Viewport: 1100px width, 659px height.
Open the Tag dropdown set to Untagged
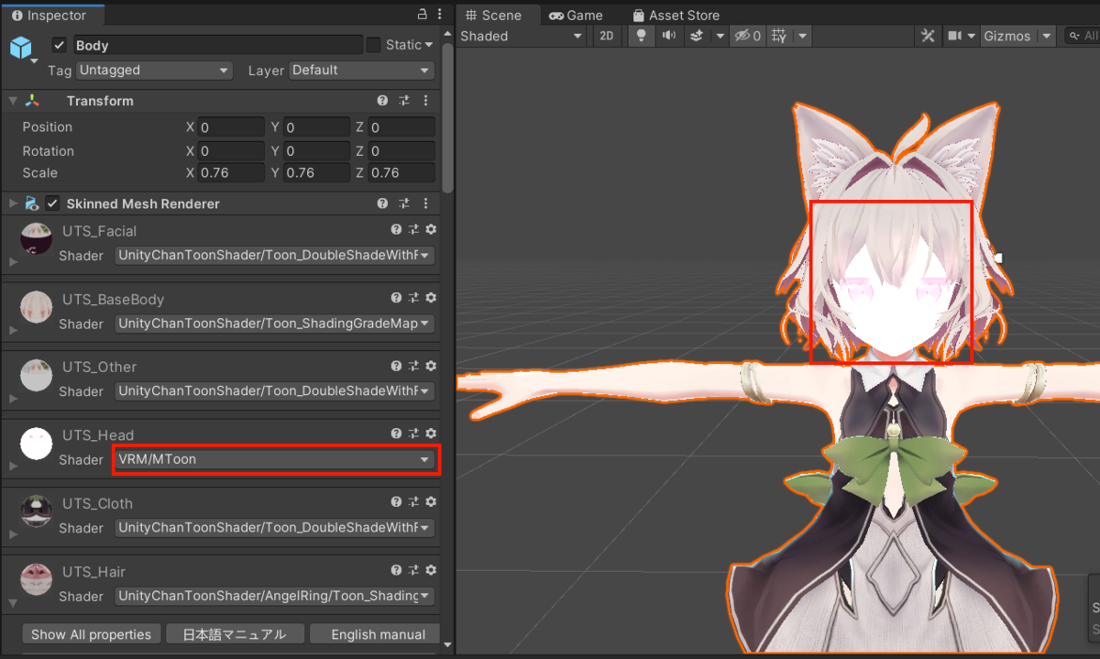[x=154, y=71]
